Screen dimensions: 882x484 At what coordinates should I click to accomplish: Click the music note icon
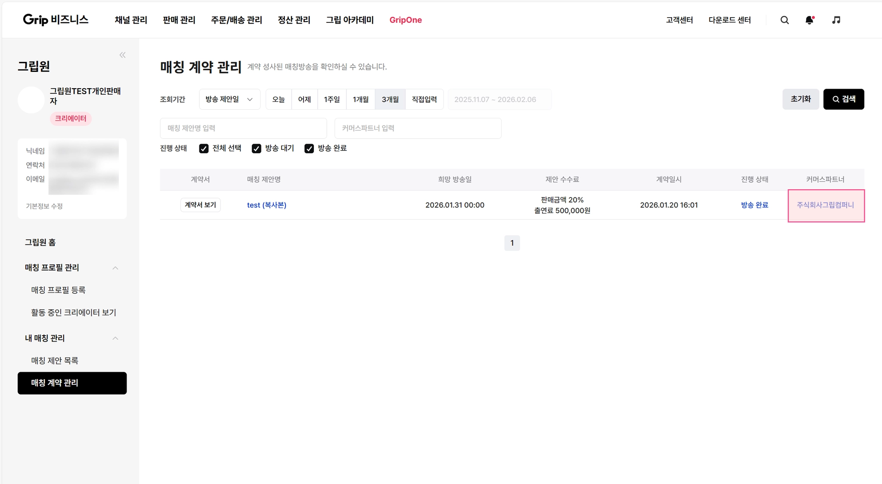coord(836,20)
